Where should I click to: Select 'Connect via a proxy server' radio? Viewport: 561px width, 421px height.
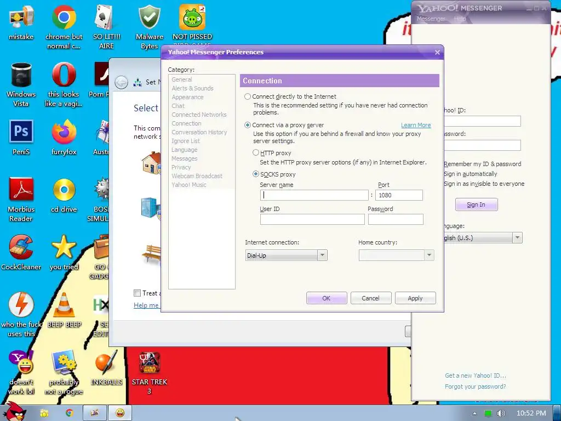coord(247,125)
